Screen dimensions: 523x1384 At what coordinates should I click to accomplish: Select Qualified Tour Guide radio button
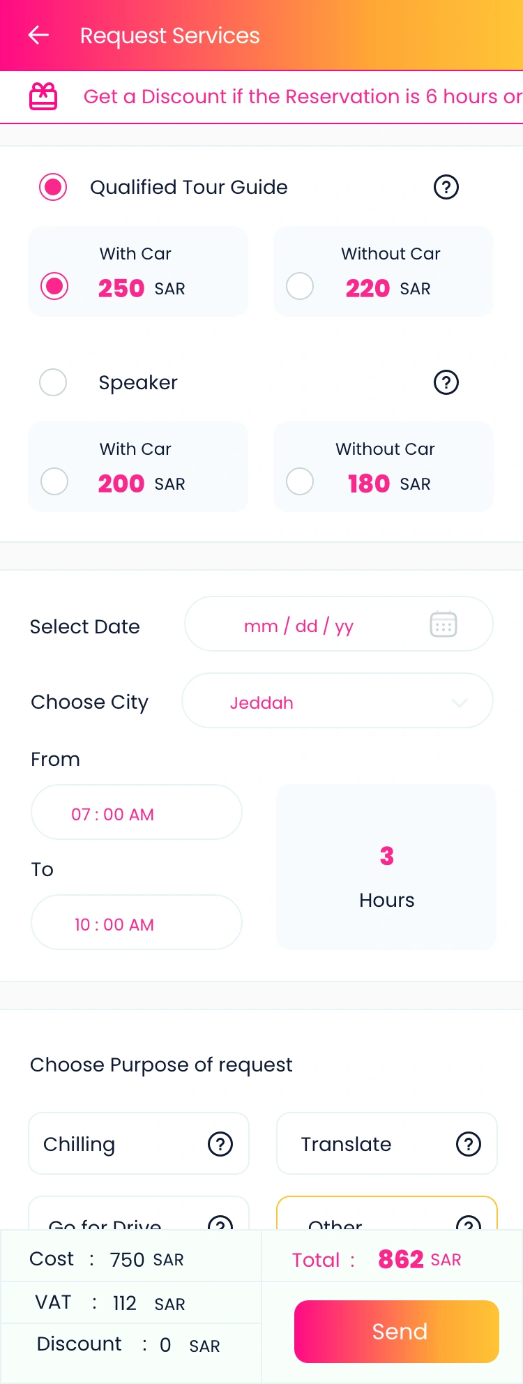(53, 187)
